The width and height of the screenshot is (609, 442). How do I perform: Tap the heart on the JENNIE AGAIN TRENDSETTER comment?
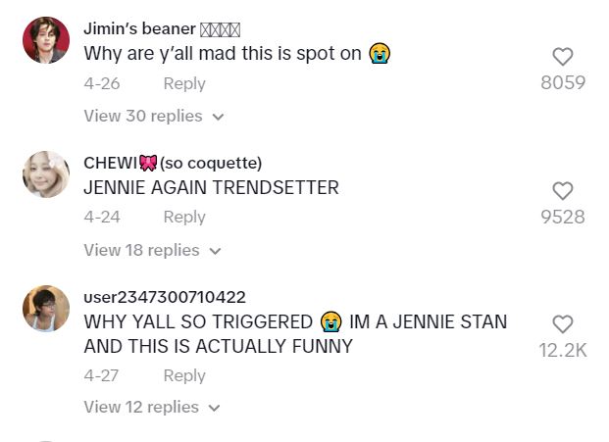563,191
